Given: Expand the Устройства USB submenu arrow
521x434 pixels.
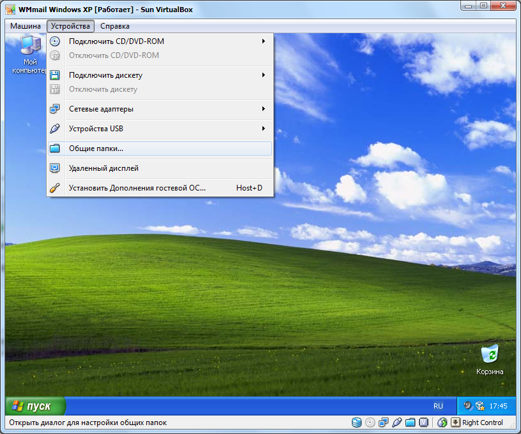Looking at the screenshot, I should point(264,128).
